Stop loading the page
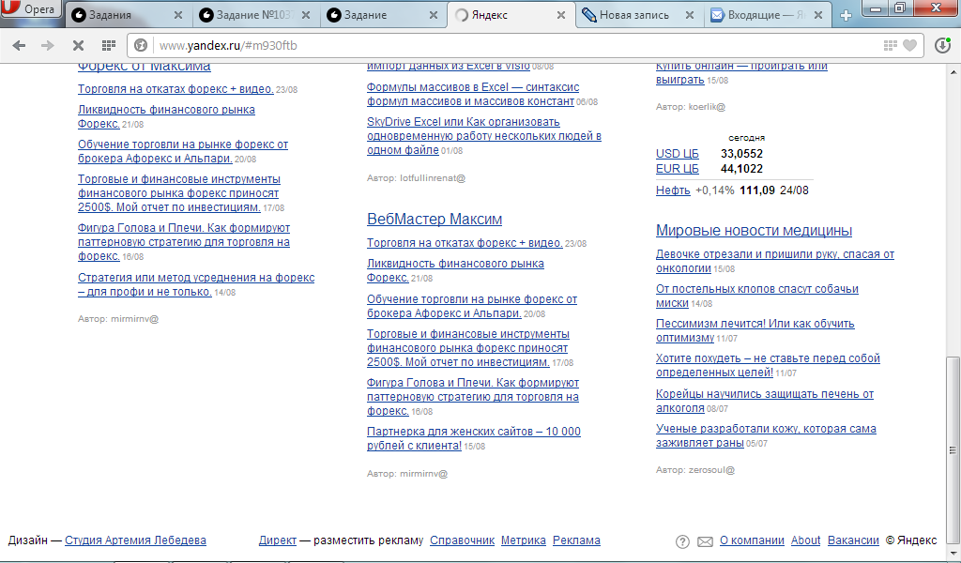 click(78, 45)
